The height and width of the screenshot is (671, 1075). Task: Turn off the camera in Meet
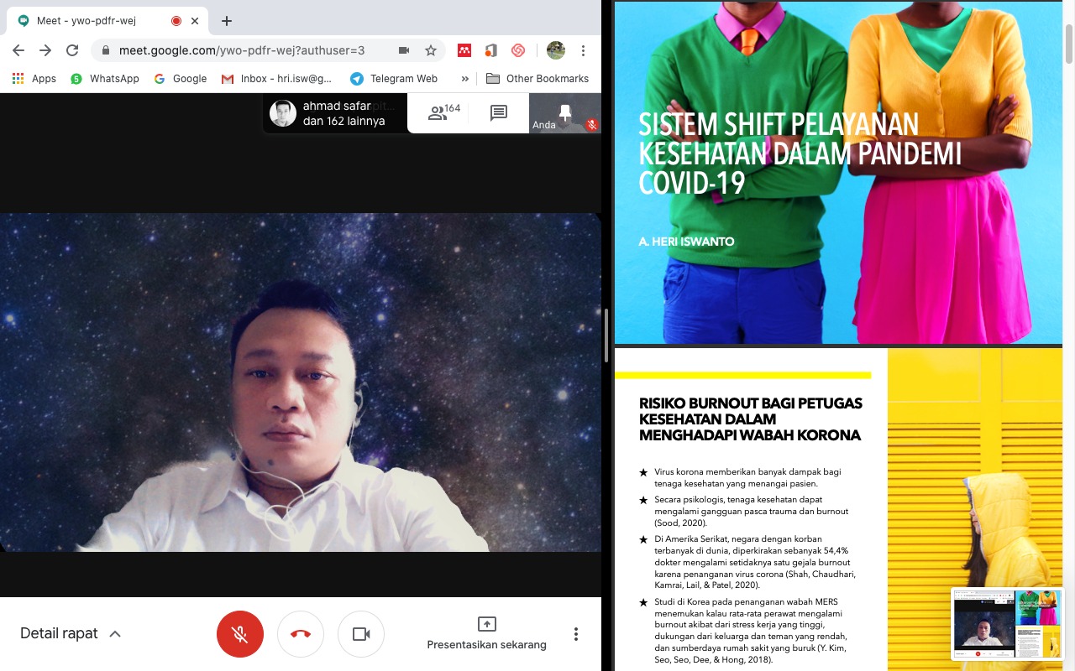(x=361, y=634)
